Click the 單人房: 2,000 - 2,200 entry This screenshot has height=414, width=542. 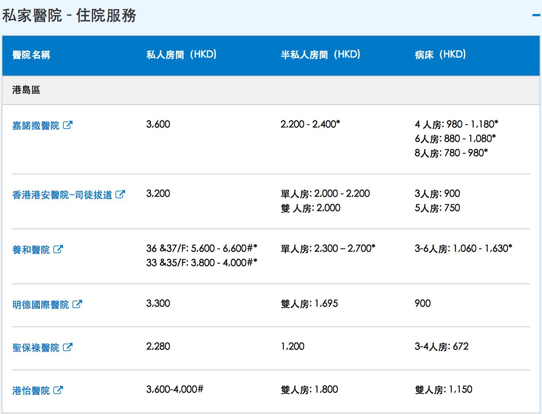pyautogui.click(x=325, y=194)
